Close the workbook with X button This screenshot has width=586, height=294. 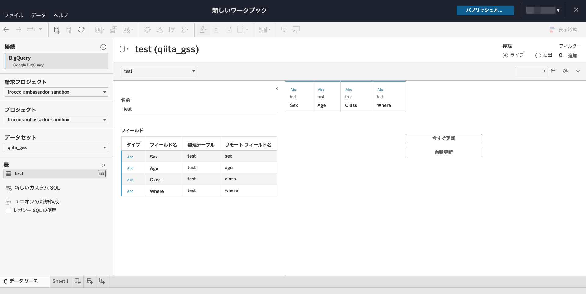click(576, 10)
